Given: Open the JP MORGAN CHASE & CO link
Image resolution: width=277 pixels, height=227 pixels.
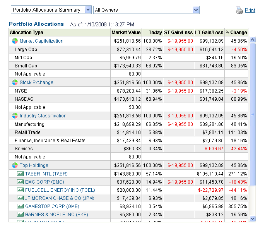Looking at the screenshot, I should [x=60, y=198].
